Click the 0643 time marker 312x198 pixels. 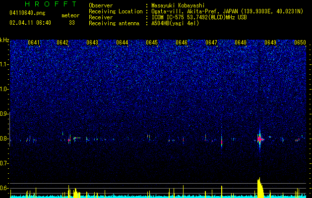pos(92,43)
